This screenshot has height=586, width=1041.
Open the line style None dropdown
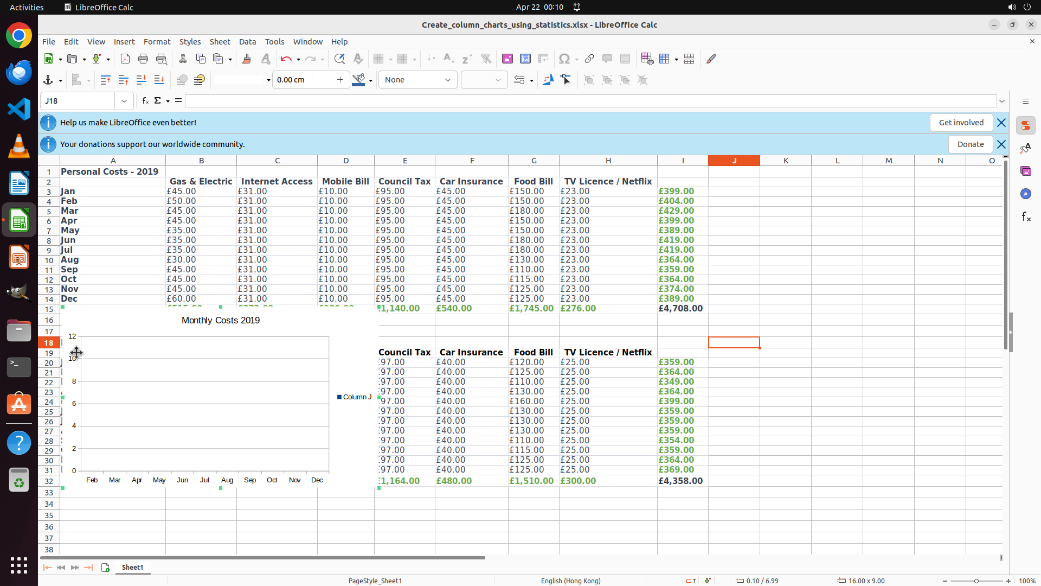417,80
